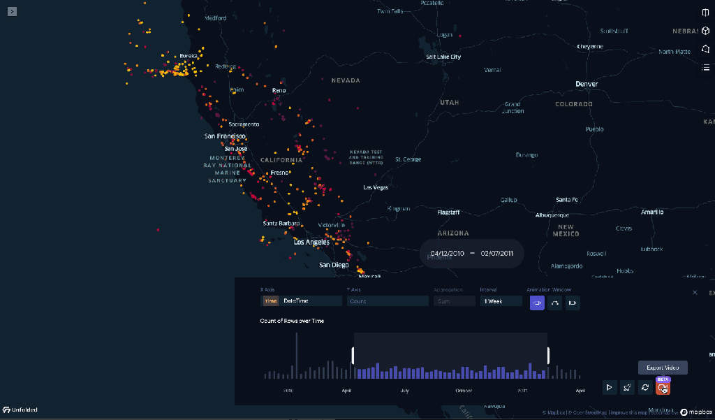Click the 02/07/2011 end date
This screenshot has width=715, height=420.
[497, 254]
